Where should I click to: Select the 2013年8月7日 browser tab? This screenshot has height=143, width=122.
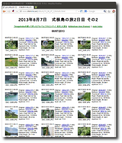[x=18, y=7]
